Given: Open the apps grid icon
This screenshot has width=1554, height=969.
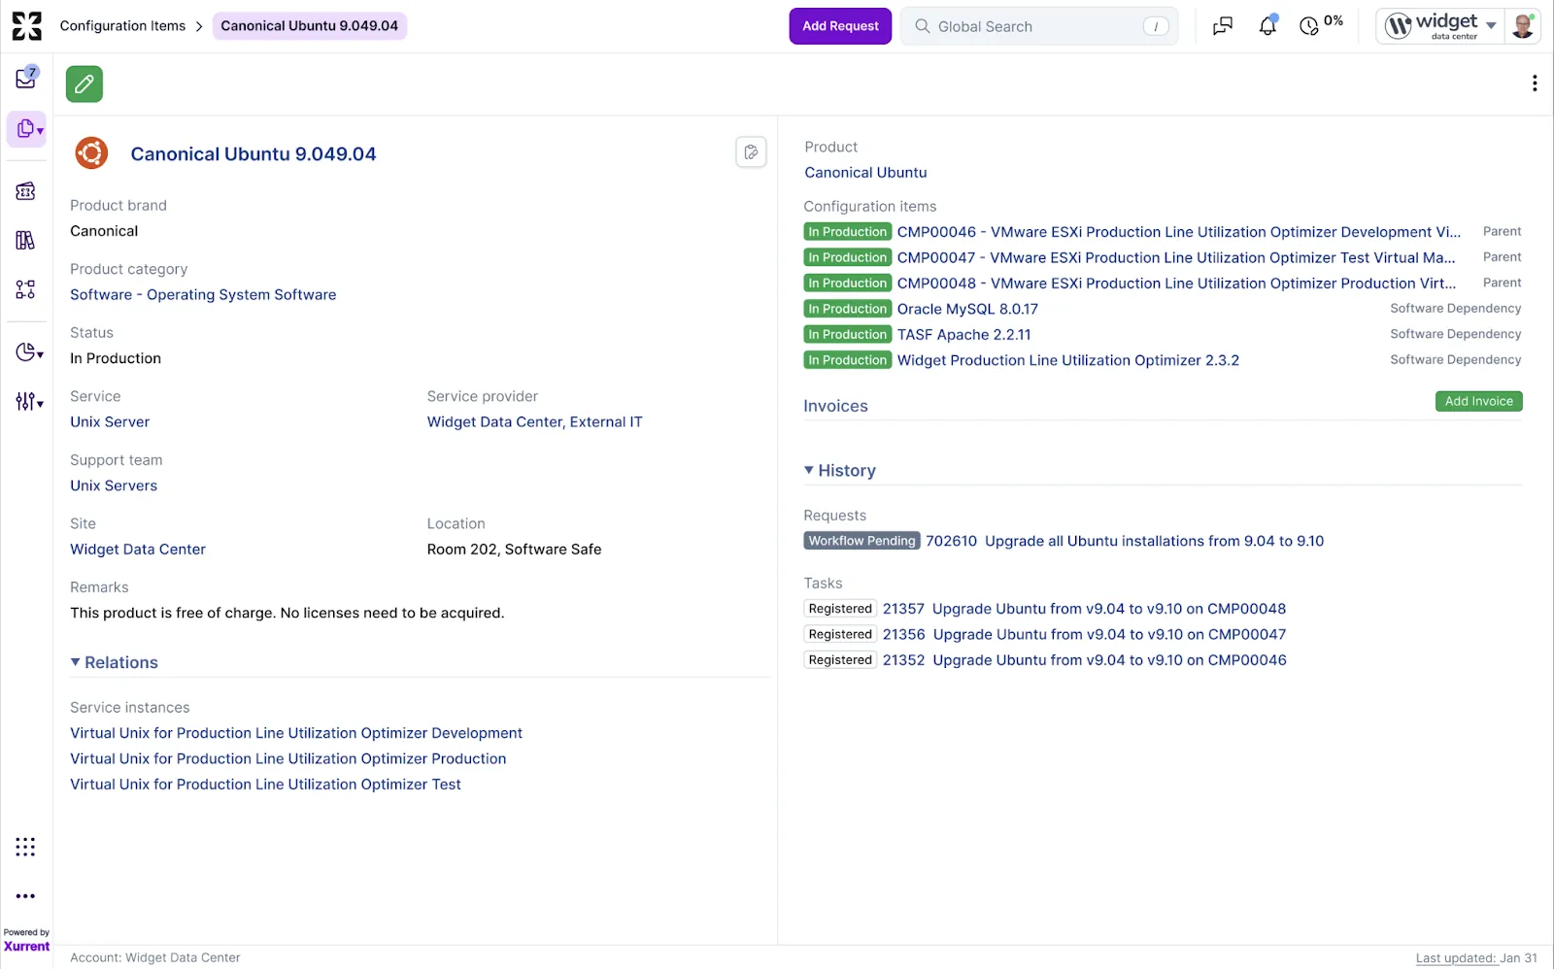Looking at the screenshot, I should (x=26, y=847).
